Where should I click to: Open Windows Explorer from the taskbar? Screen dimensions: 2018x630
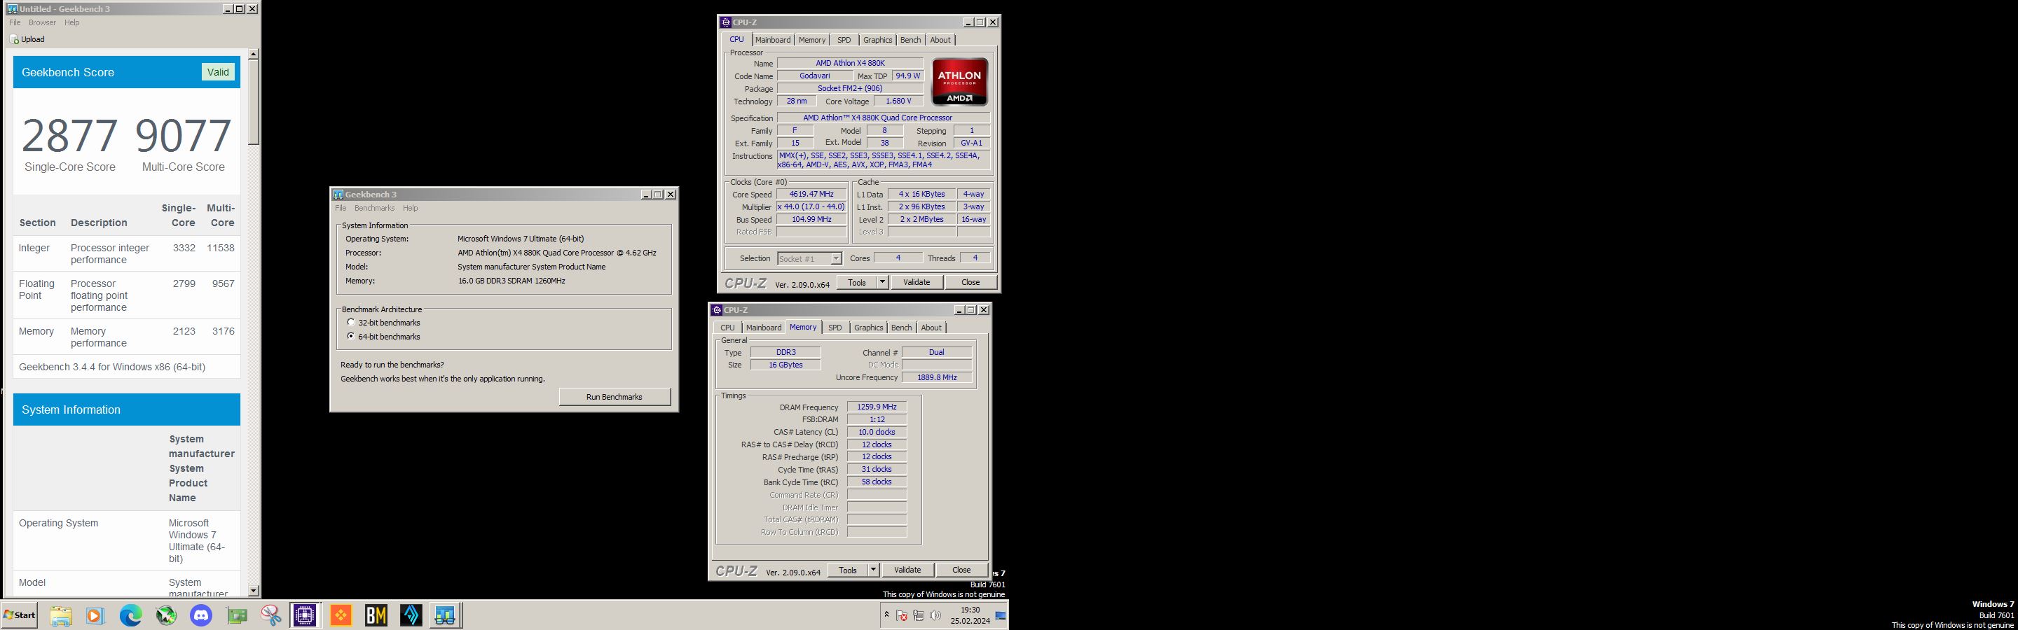tap(61, 615)
